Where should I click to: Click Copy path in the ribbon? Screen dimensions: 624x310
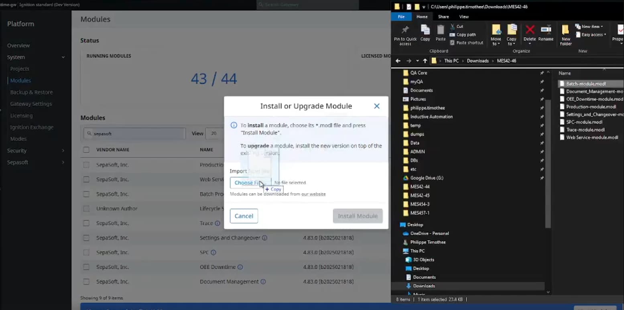point(463,34)
